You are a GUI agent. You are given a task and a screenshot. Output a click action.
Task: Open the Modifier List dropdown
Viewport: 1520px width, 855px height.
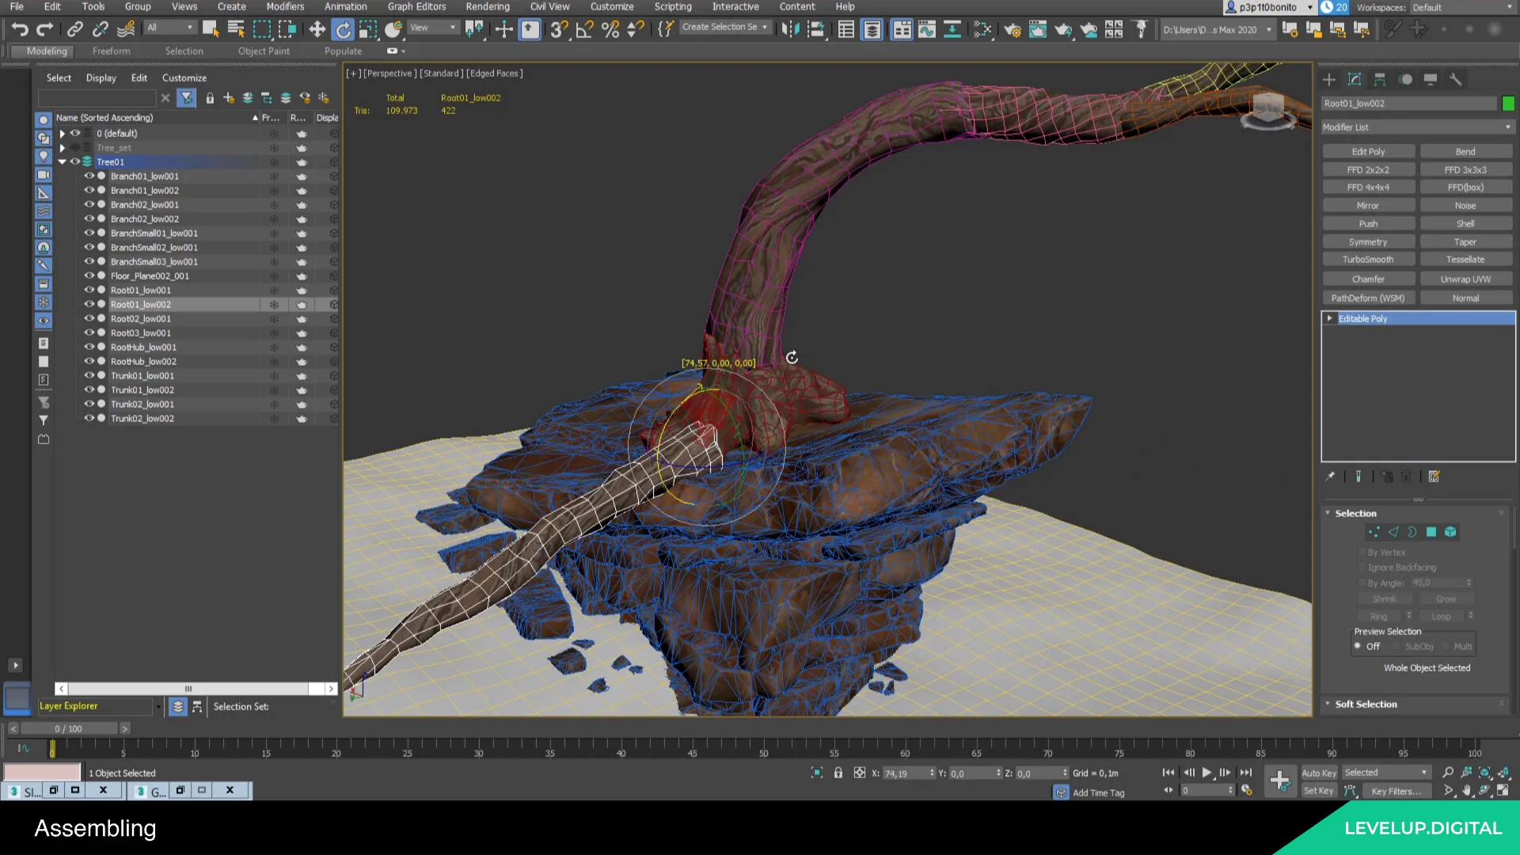1417,127
